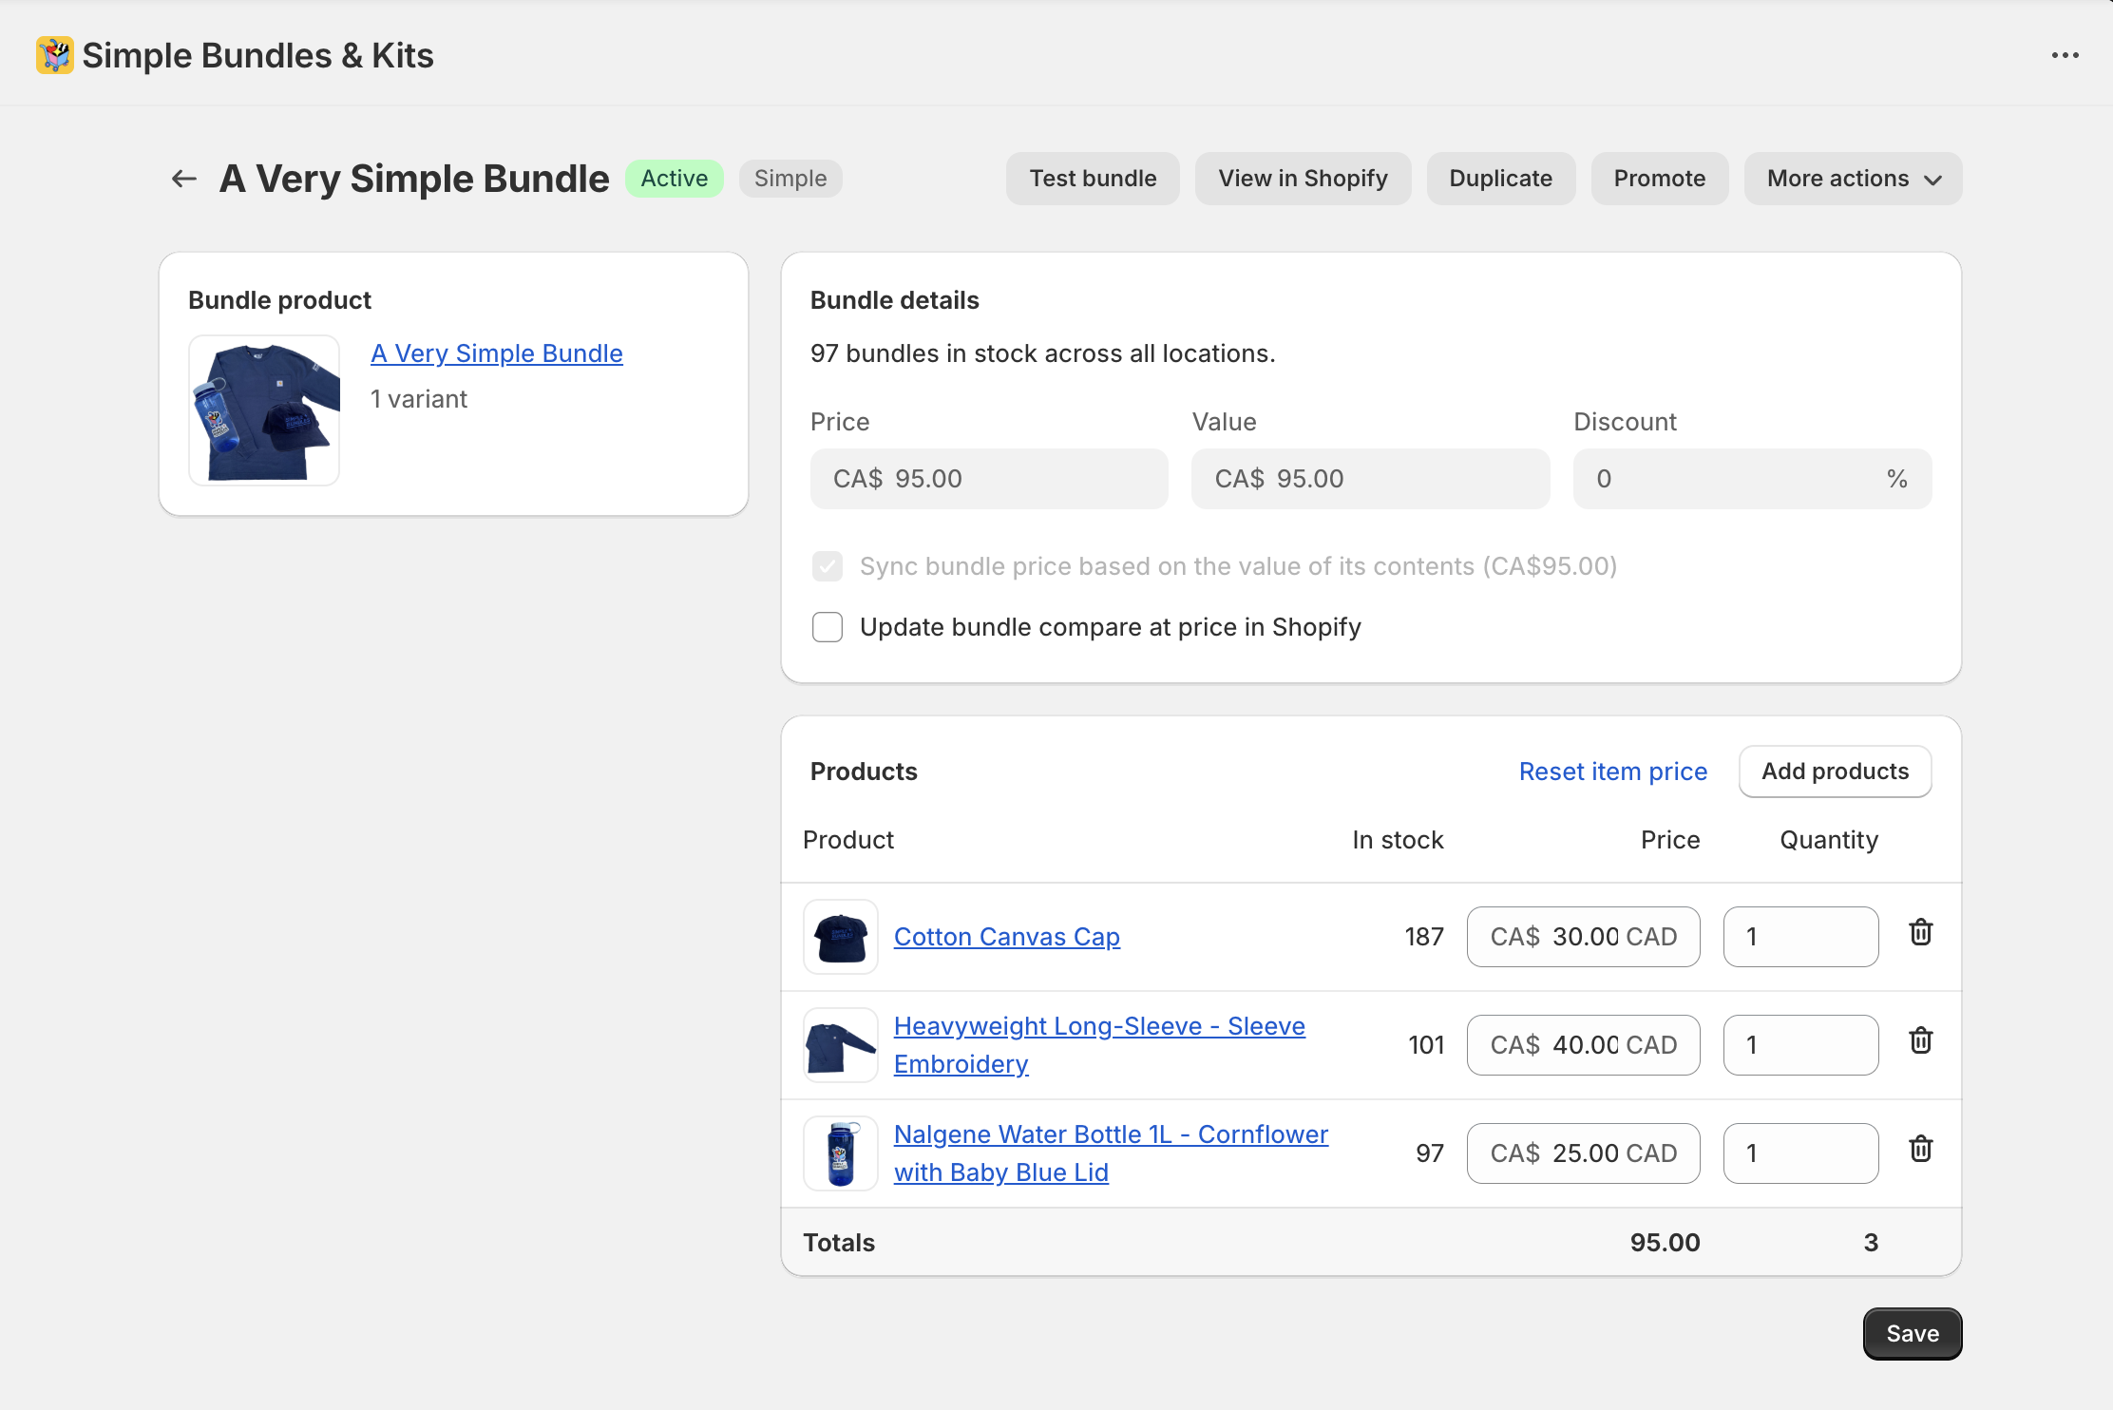Enable Update bundle compare at price

828,627
